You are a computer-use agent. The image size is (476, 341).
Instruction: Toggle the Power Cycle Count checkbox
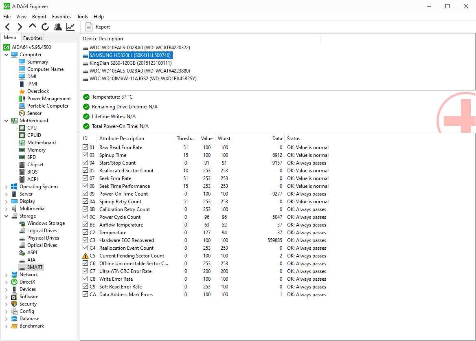[85, 217]
